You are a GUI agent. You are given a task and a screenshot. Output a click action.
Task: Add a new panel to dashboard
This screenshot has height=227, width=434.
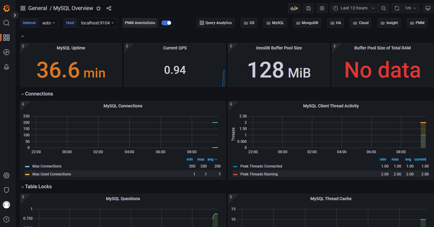click(x=294, y=8)
